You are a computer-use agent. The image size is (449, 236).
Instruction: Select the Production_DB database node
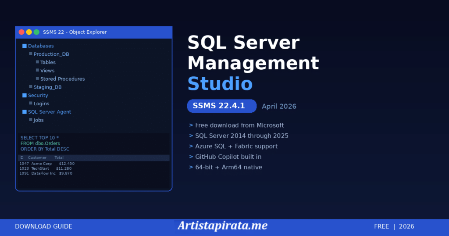tap(51, 54)
